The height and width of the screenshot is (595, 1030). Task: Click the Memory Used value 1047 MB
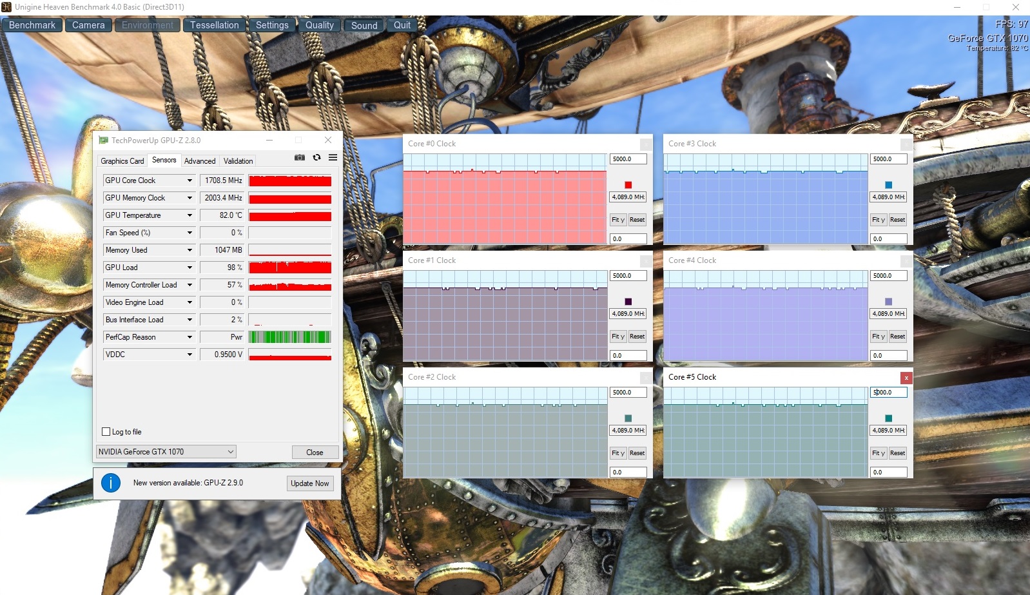pyautogui.click(x=222, y=250)
